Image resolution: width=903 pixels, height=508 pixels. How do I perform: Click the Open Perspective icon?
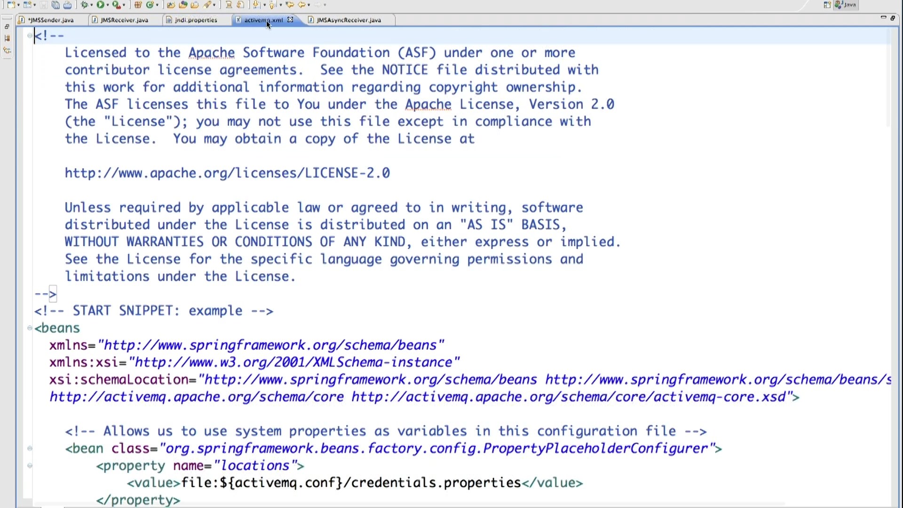[x=827, y=5]
